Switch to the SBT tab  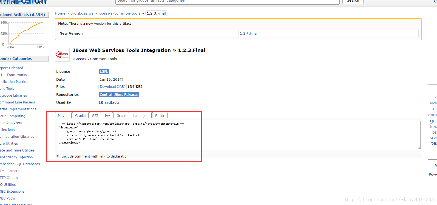(95, 116)
